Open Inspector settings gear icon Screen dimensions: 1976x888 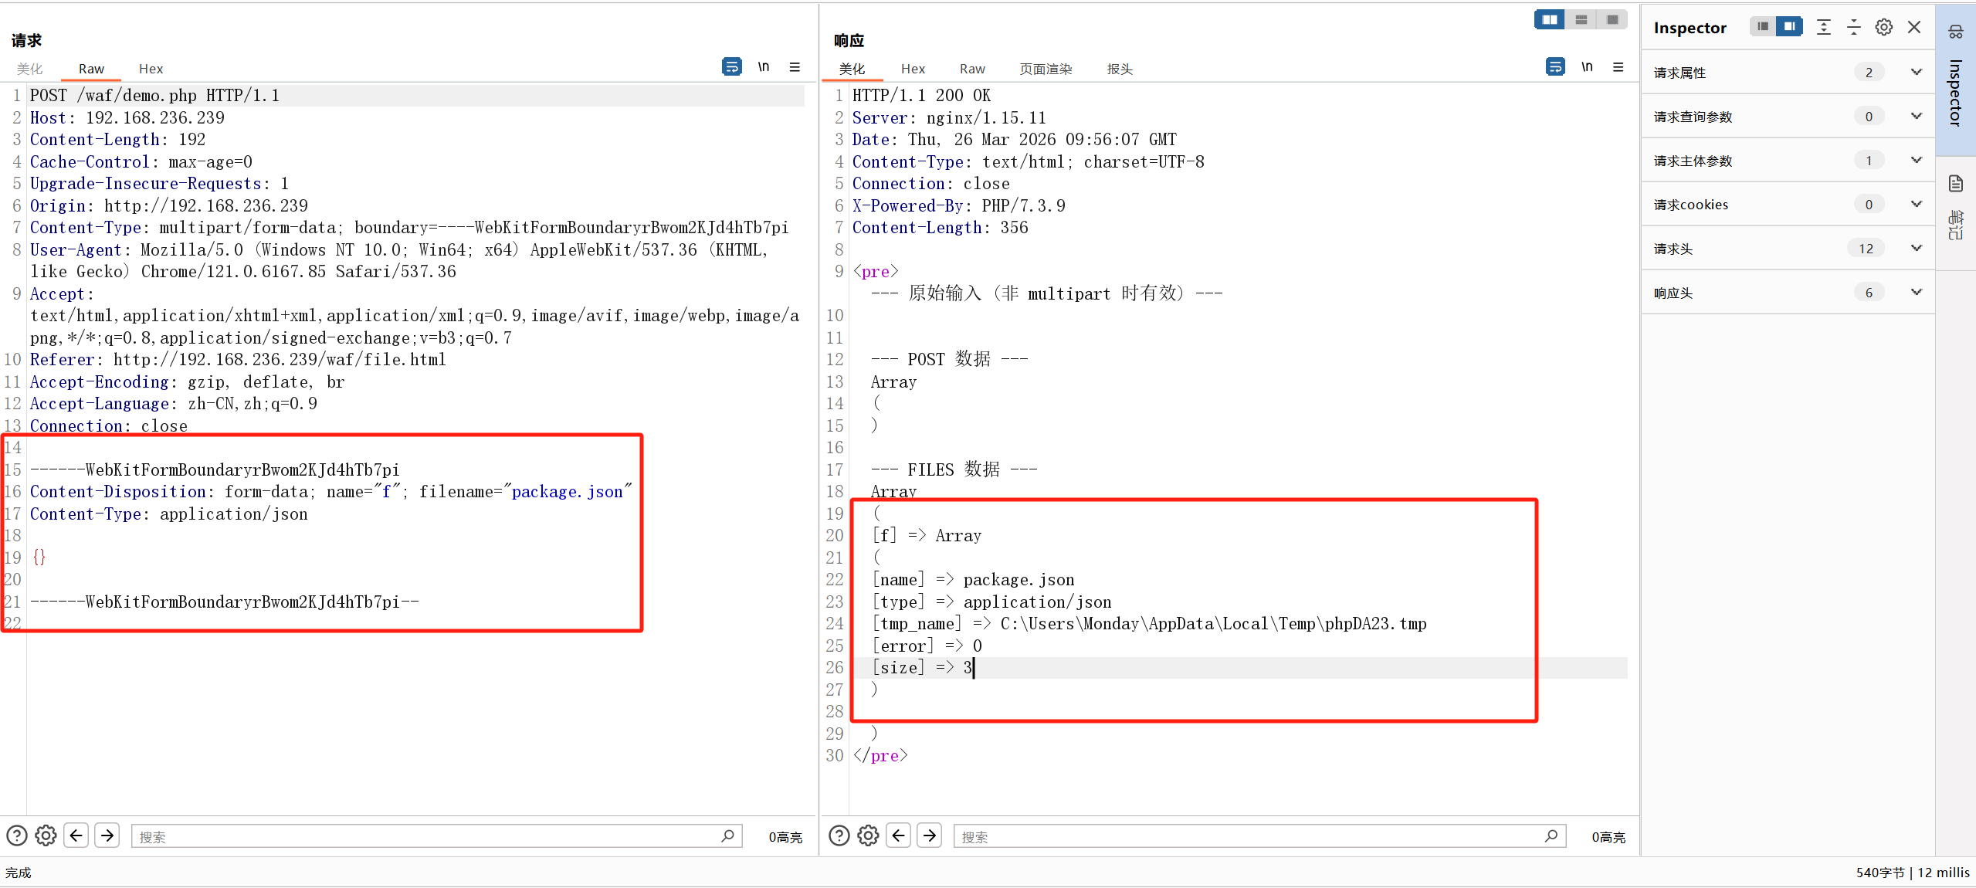pos(1883,28)
